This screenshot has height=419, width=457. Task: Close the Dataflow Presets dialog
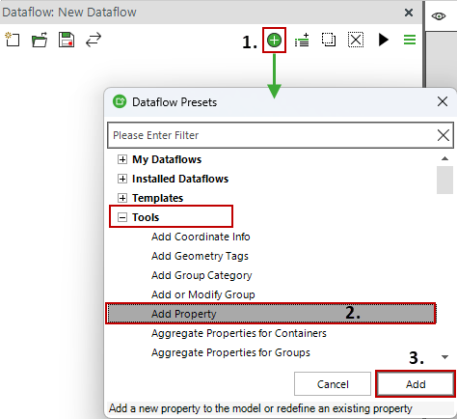[443, 101]
